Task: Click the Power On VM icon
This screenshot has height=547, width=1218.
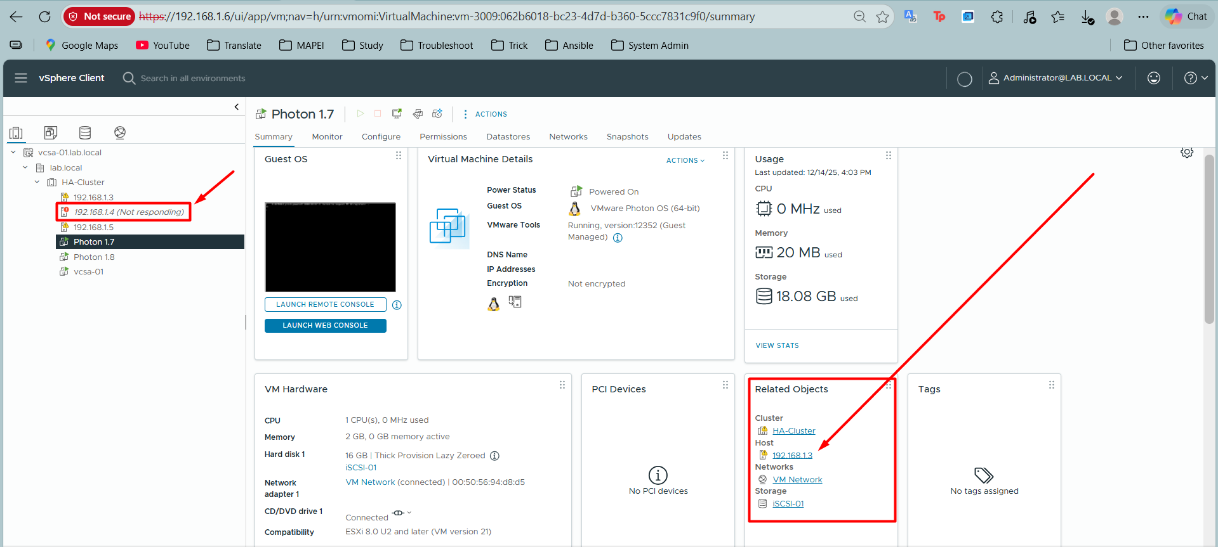Action: [361, 113]
